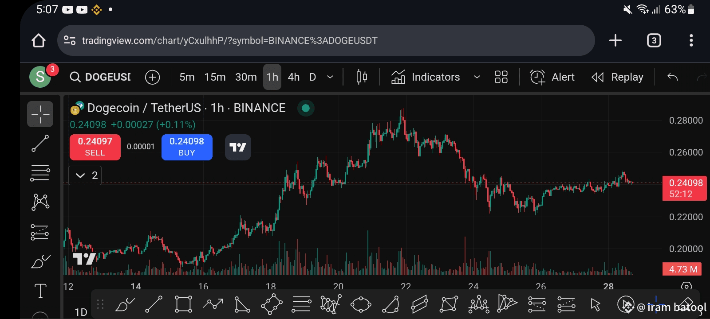Screen dimensions: 710x319
Task: Open the candlestick chart type selector
Action: [362, 77]
